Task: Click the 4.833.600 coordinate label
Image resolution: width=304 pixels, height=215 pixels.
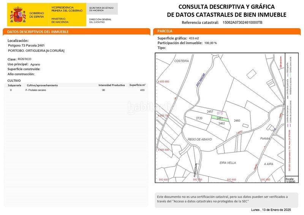Action: point(163,150)
